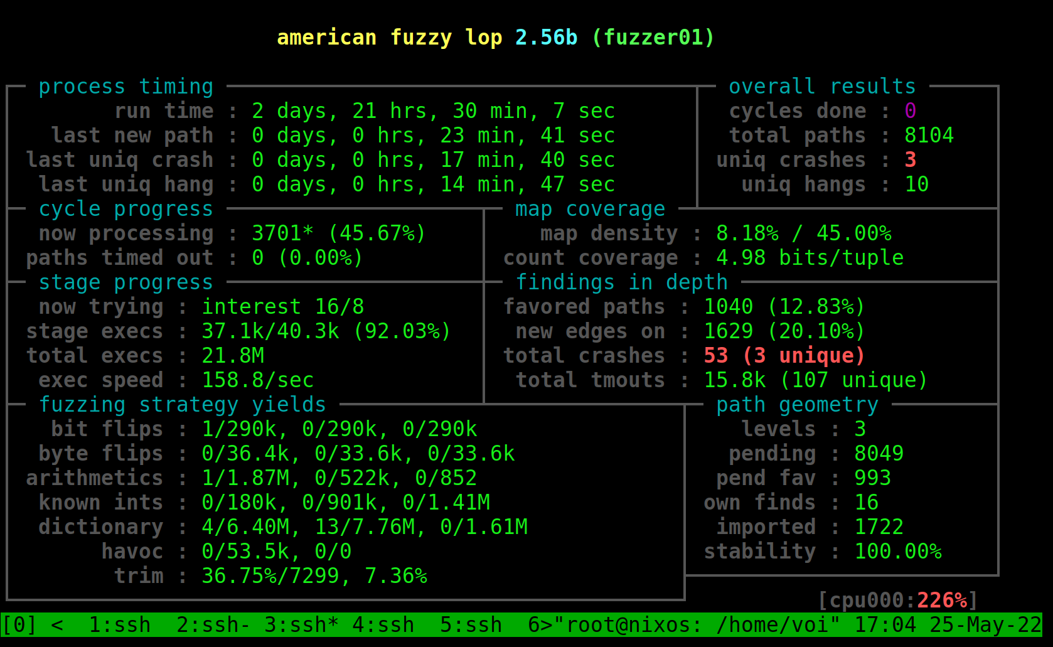
Task: Click the fuzzing strategy yields heading
Action: [182, 405]
